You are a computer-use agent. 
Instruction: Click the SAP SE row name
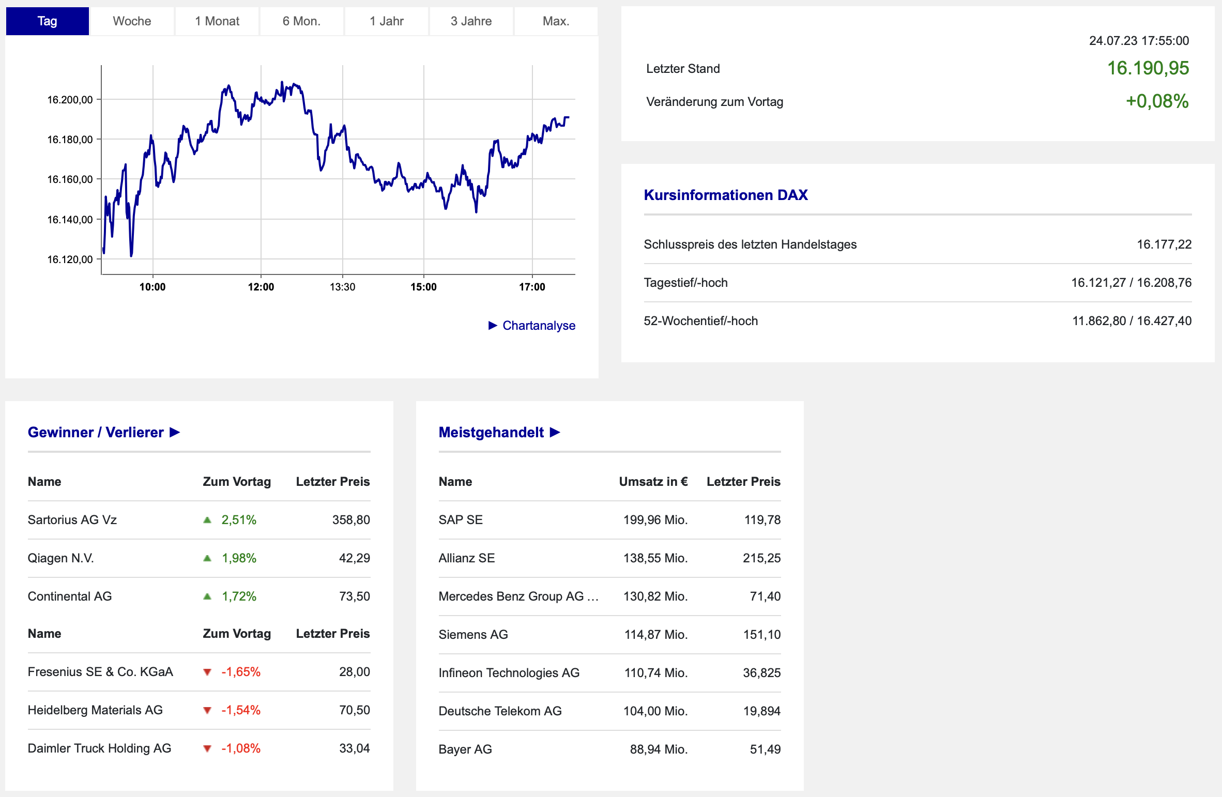[461, 520]
